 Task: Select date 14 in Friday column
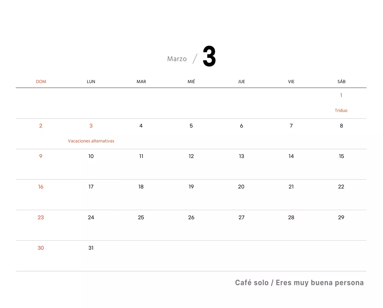pyautogui.click(x=291, y=156)
